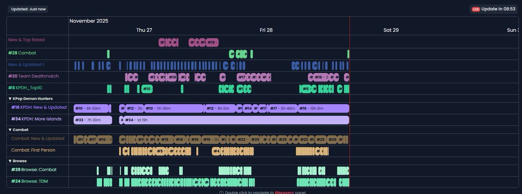Open the Discovery panel link

tap(285, 192)
